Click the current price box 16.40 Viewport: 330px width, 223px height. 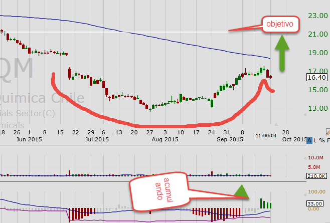[x=317, y=77]
